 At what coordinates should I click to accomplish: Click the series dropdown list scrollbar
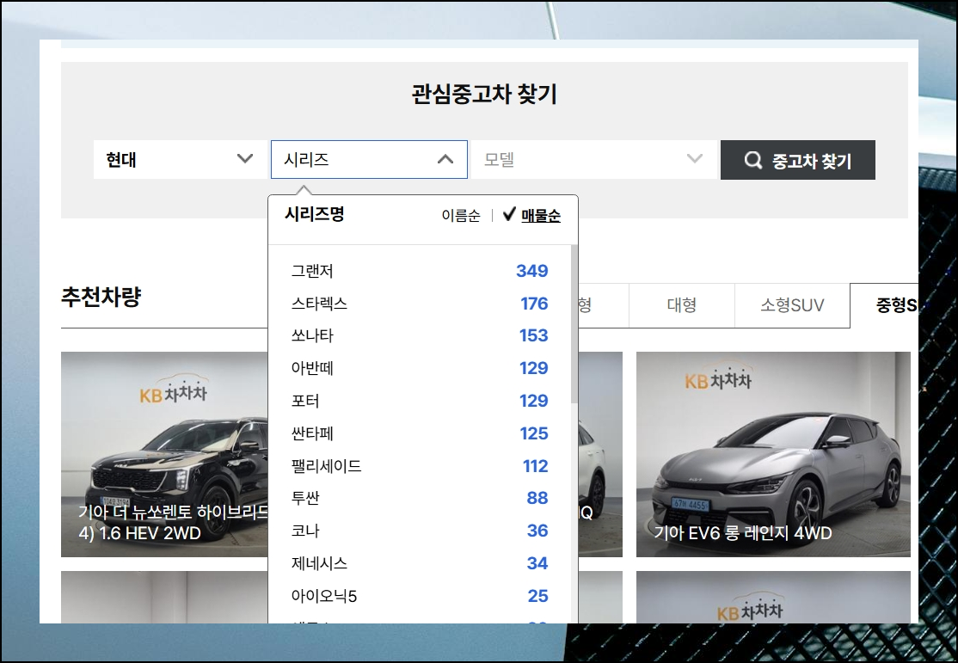574,324
